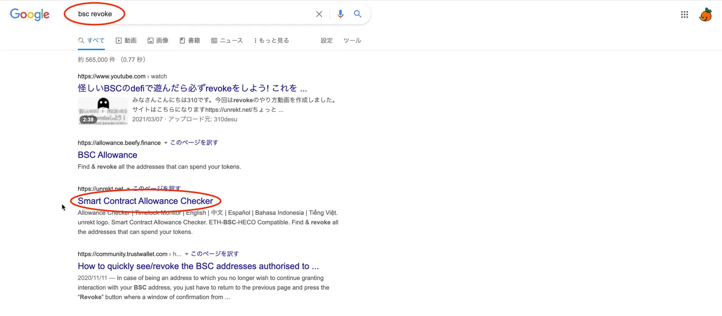The image size is (722, 316).
Task: Start voice search with the microphone icon
Action: [340, 14]
